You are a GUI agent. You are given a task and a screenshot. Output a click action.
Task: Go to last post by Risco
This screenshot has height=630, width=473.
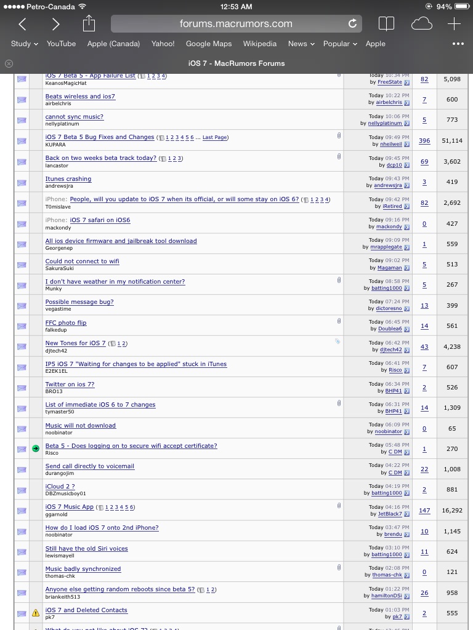click(x=406, y=370)
